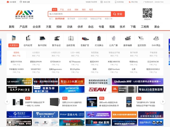Switch search type to 电话
Screen dimensions: 170x127
coord(91,10)
